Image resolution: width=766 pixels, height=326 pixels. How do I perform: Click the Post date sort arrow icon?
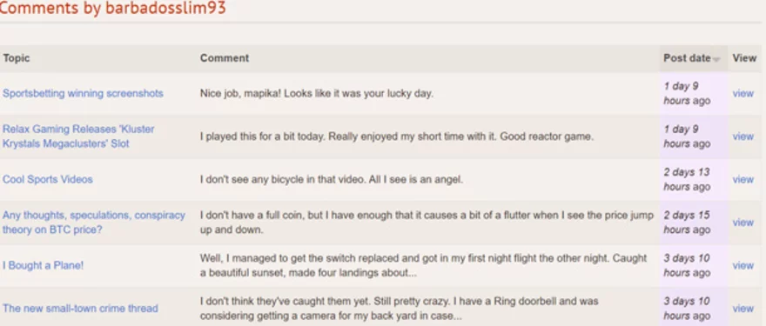[x=716, y=59]
